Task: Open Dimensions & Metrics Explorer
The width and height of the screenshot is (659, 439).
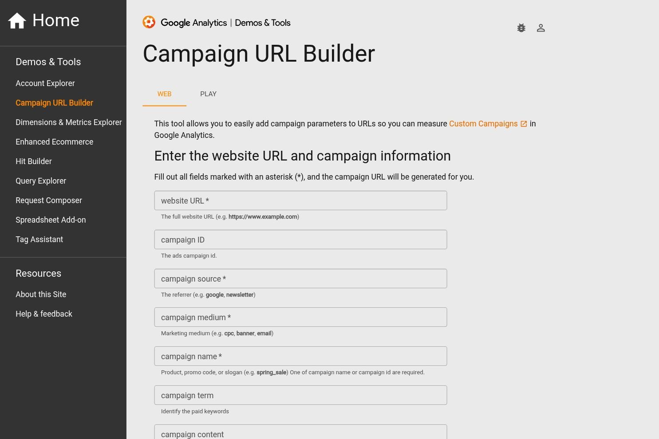Action: [x=68, y=122]
